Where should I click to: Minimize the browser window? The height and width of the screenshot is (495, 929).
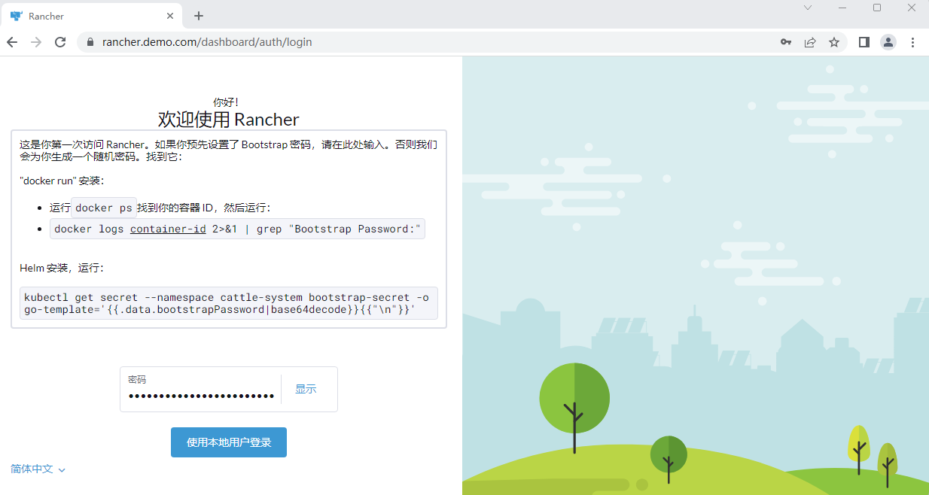tap(842, 8)
